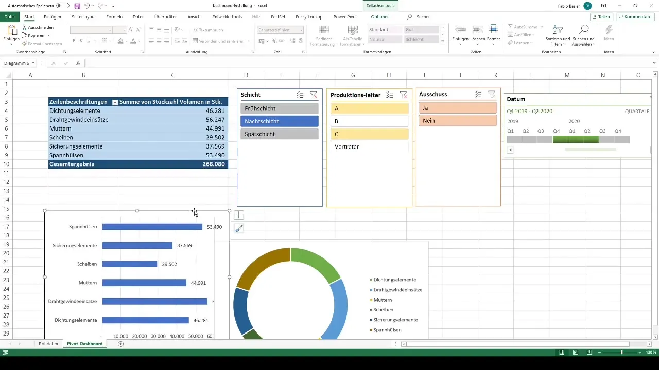Select Vertreter in Produktions-leiter slicer

point(370,146)
